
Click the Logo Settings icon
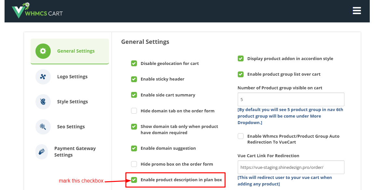pyautogui.click(x=43, y=77)
